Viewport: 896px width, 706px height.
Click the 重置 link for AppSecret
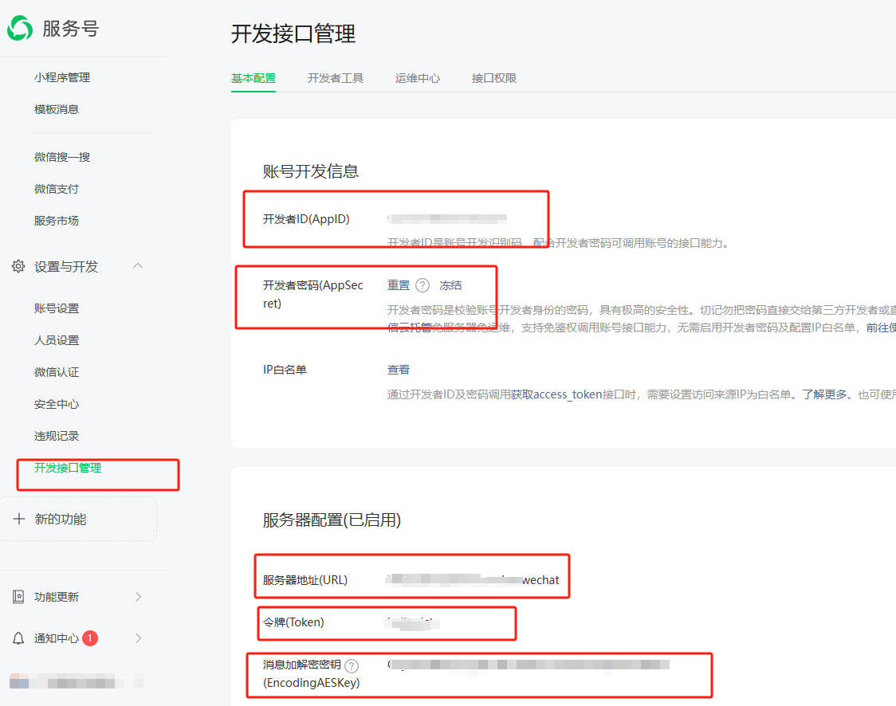point(399,285)
